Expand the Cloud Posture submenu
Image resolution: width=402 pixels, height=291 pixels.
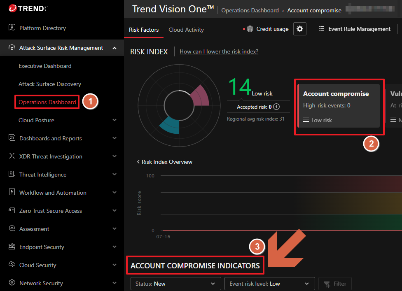[x=115, y=120]
